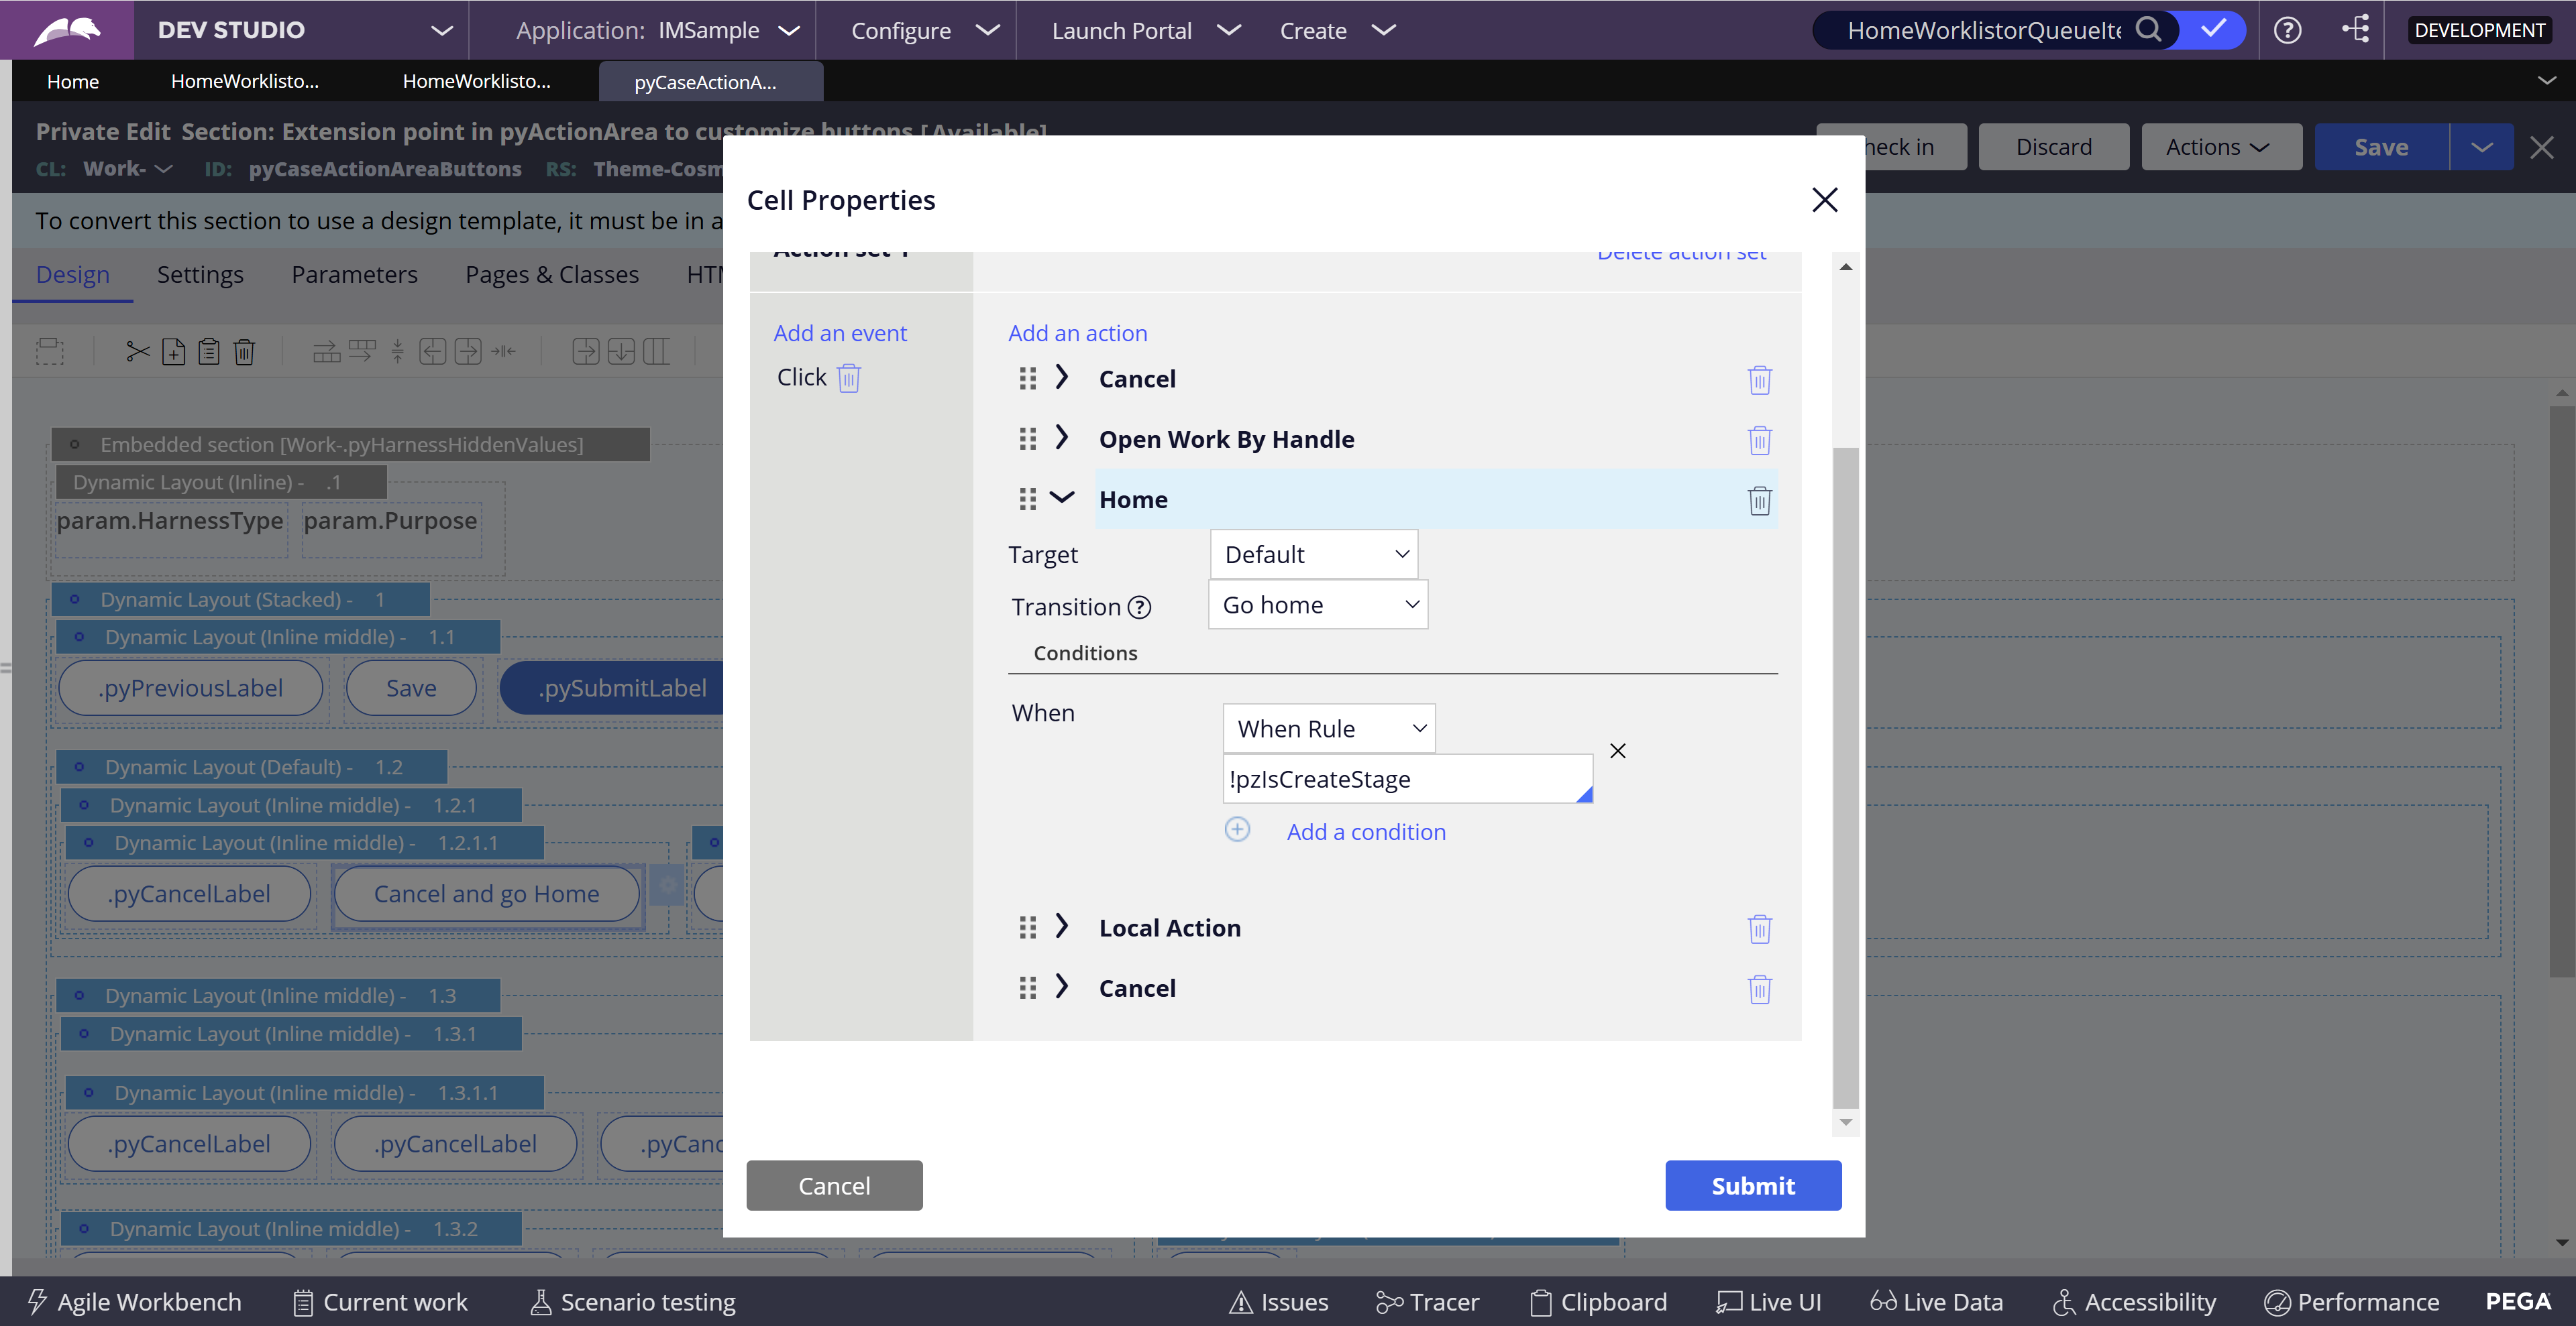Expand the last Cancel action chevron
Image resolution: width=2576 pixels, height=1326 pixels.
pyautogui.click(x=1061, y=987)
